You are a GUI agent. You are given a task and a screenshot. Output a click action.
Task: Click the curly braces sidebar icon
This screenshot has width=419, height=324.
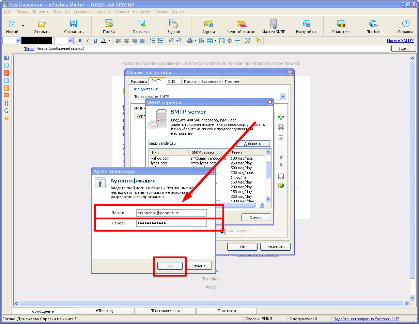[6, 103]
